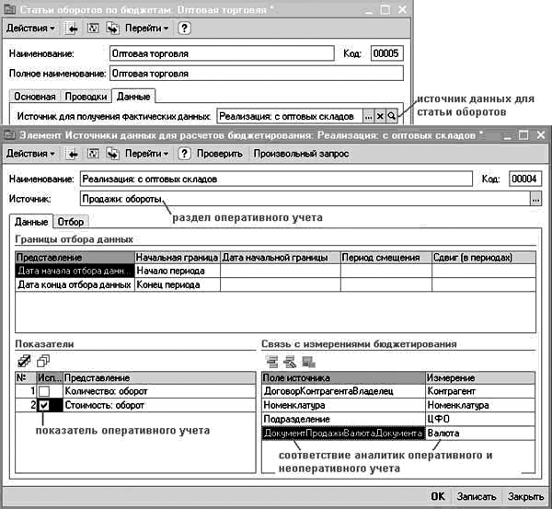552x509 pixels.
Task: Click Валюта dimension cell
Action: [x=480, y=434]
